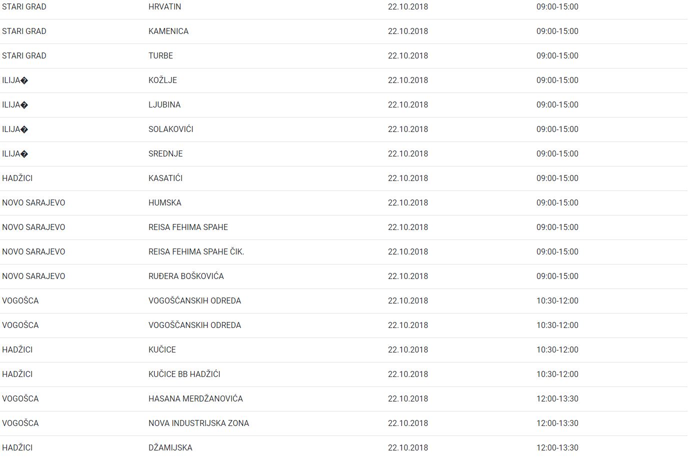Click STARI GRAD in the TURBE row
This screenshot has width=689, height=457.
point(24,56)
